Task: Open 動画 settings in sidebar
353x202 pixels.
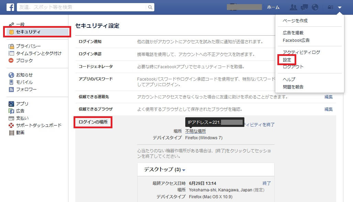Action: (x=20, y=133)
